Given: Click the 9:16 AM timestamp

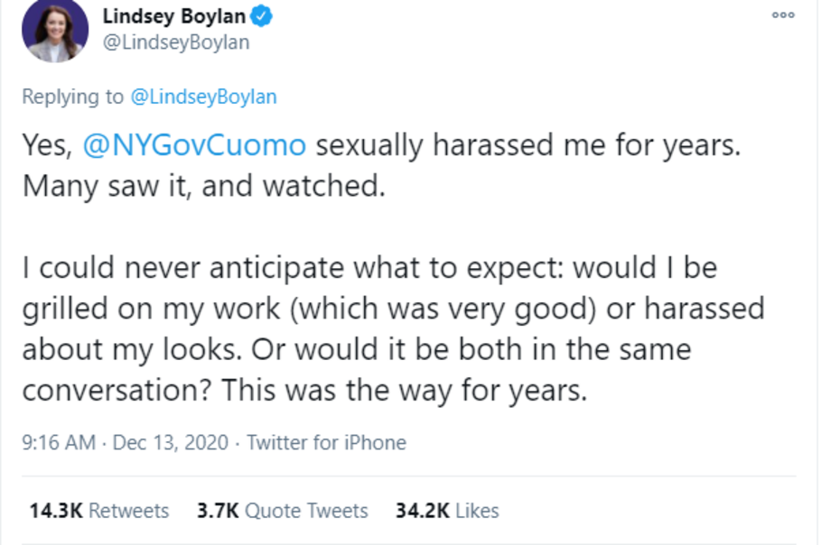Looking at the screenshot, I should pyautogui.click(x=59, y=443).
